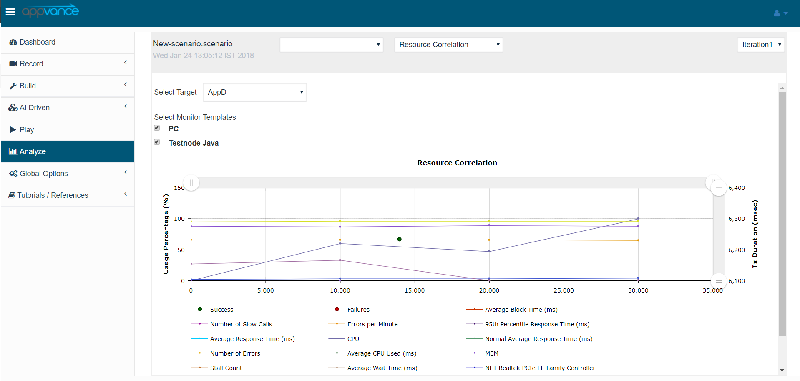Viewport: 800px width, 381px height.
Task: Open the user account menu icon
Action: [x=780, y=13]
